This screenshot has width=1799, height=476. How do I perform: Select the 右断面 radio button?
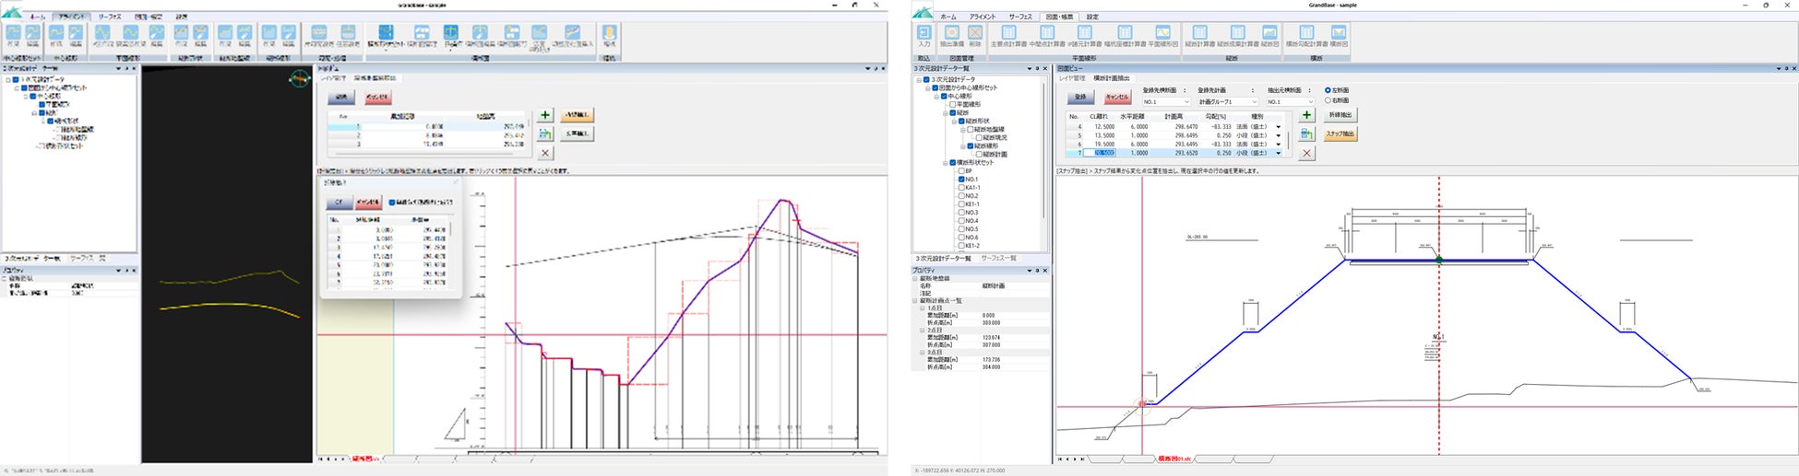pos(1328,100)
